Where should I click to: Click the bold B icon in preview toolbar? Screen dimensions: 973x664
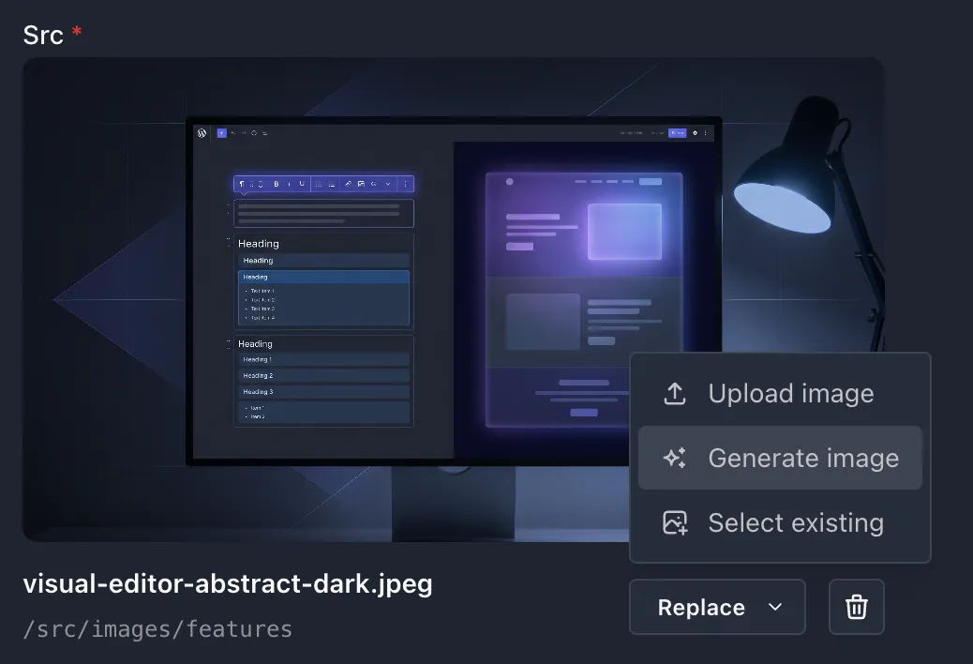coord(277,184)
